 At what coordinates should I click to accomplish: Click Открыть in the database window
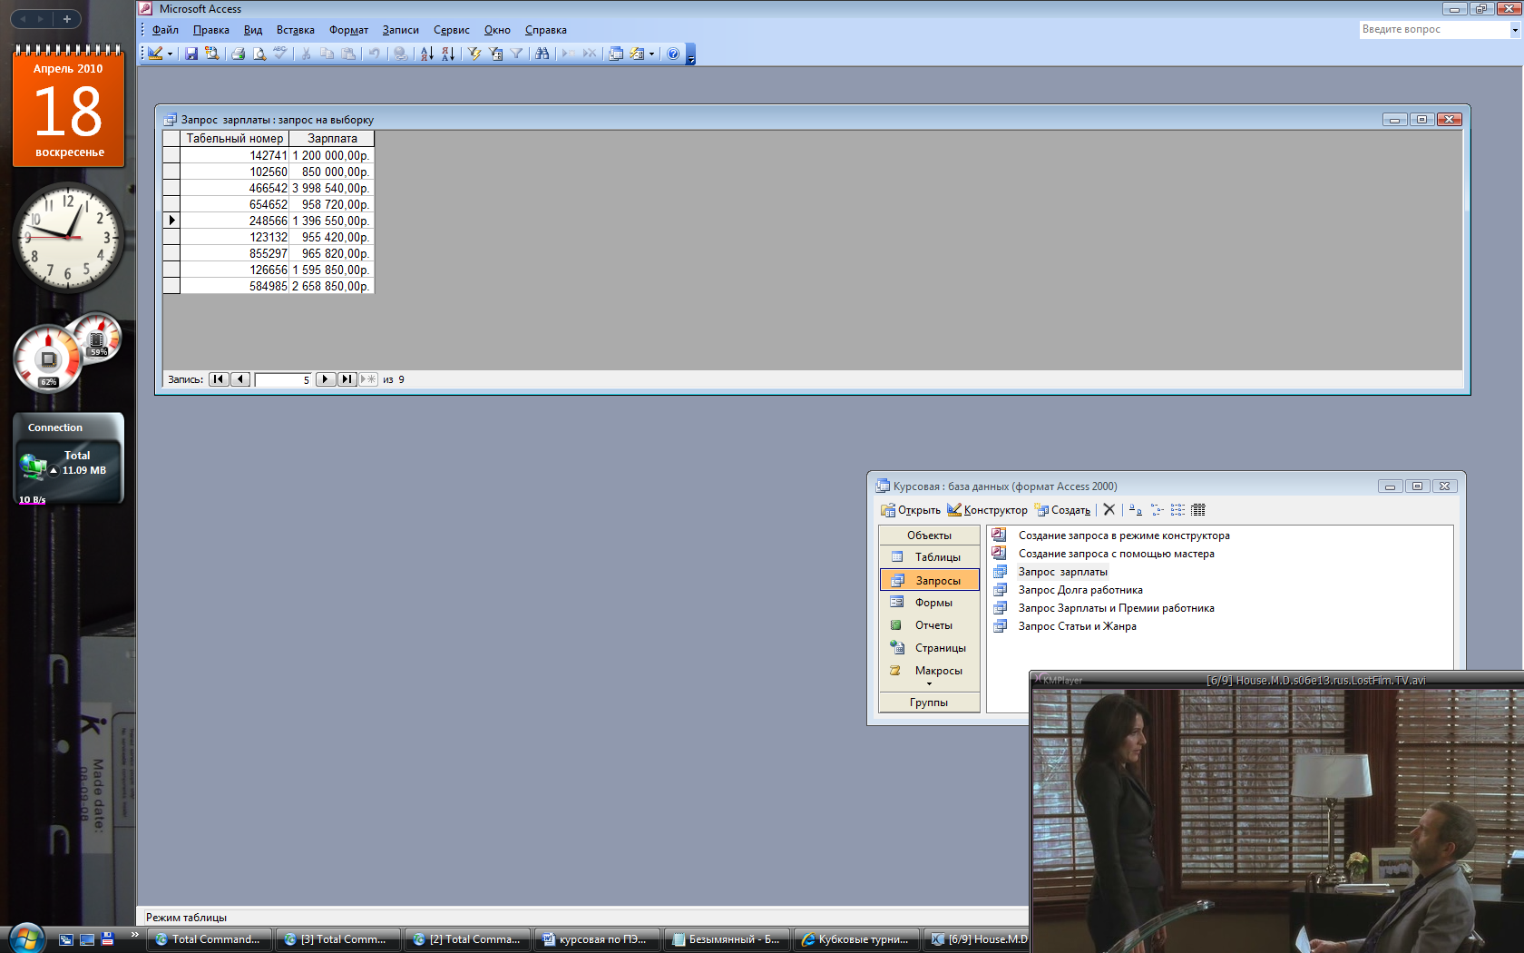(911, 510)
